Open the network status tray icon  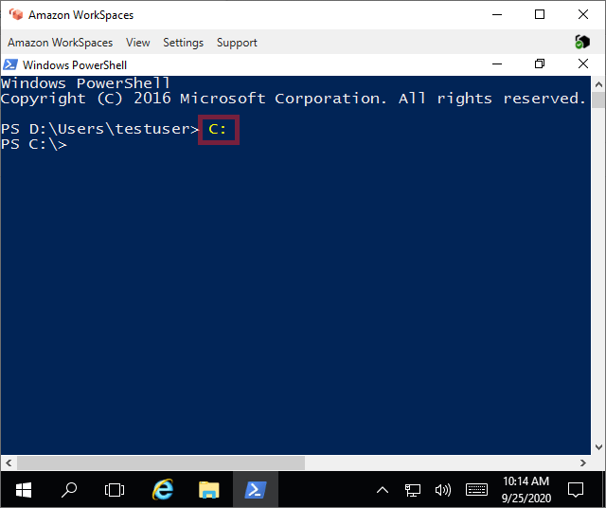click(413, 490)
